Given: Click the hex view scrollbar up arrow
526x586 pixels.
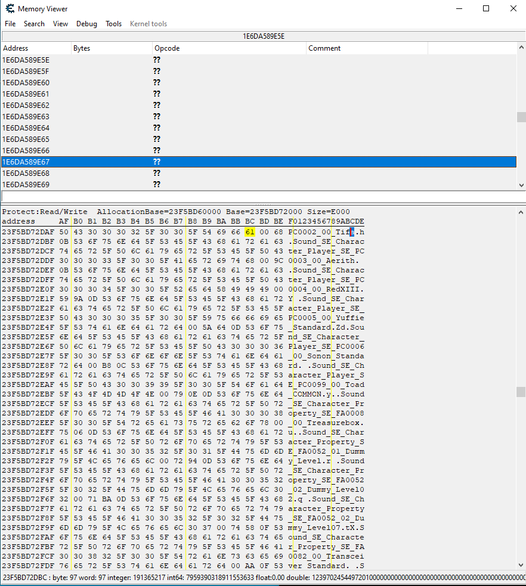Looking at the screenshot, I should [521, 212].
